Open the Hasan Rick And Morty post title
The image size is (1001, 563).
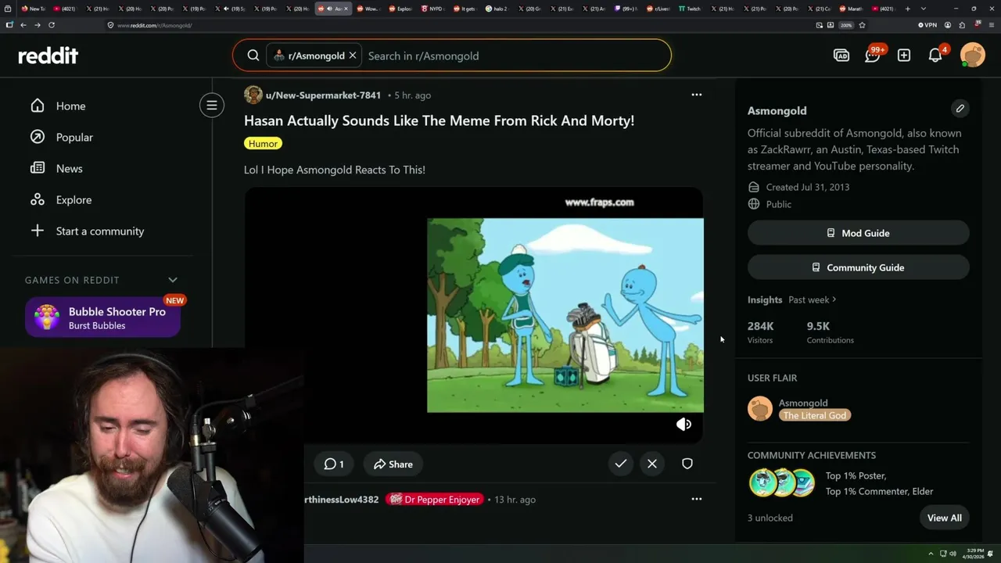439,120
